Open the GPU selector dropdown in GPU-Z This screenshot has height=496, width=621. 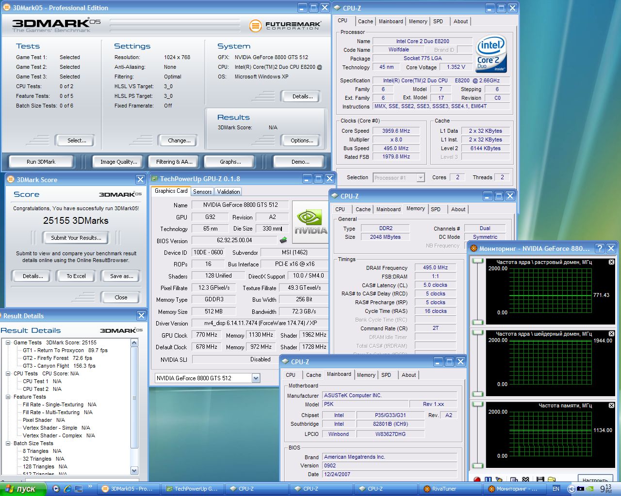[x=256, y=378]
